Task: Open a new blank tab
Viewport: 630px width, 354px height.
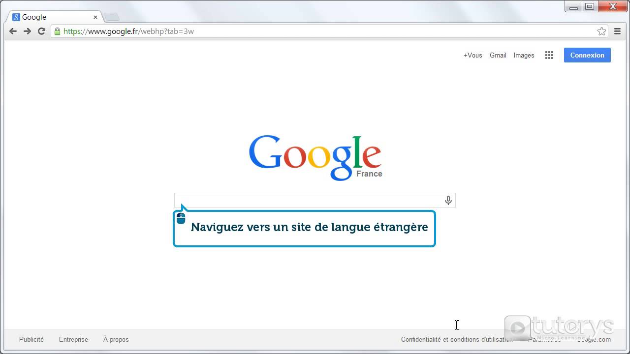Action: tap(112, 17)
